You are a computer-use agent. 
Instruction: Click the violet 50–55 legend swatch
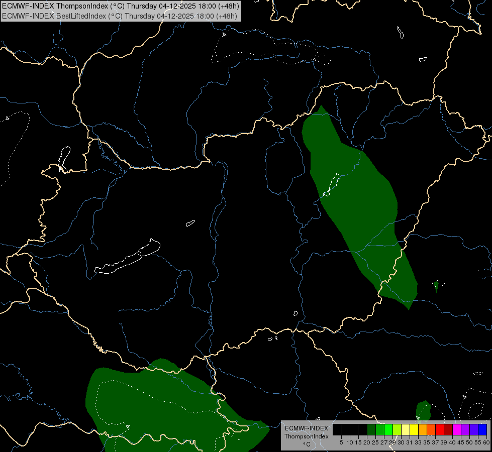click(474, 429)
